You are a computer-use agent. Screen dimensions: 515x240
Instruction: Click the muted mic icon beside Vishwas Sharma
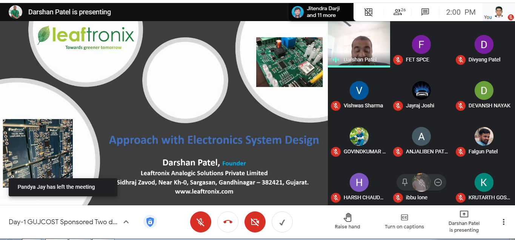[x=336, y=105]
